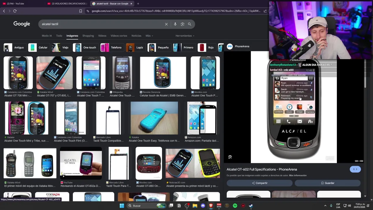This screenshot has height=210, width=373.
Task: Switch to the VIOLADORES ENCAPUCHADOS browser tab
Action: point(67,3)
